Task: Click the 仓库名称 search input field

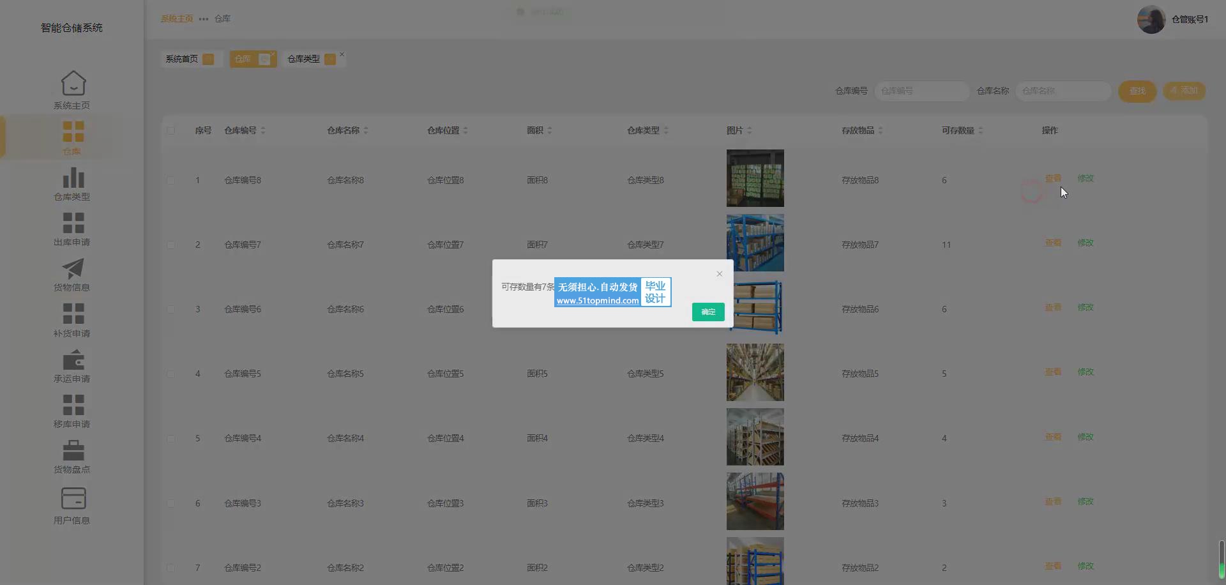Action: (1063, 91)
